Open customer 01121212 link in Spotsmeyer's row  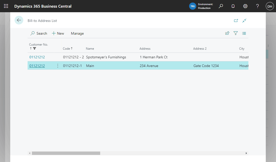pos(37,57)
